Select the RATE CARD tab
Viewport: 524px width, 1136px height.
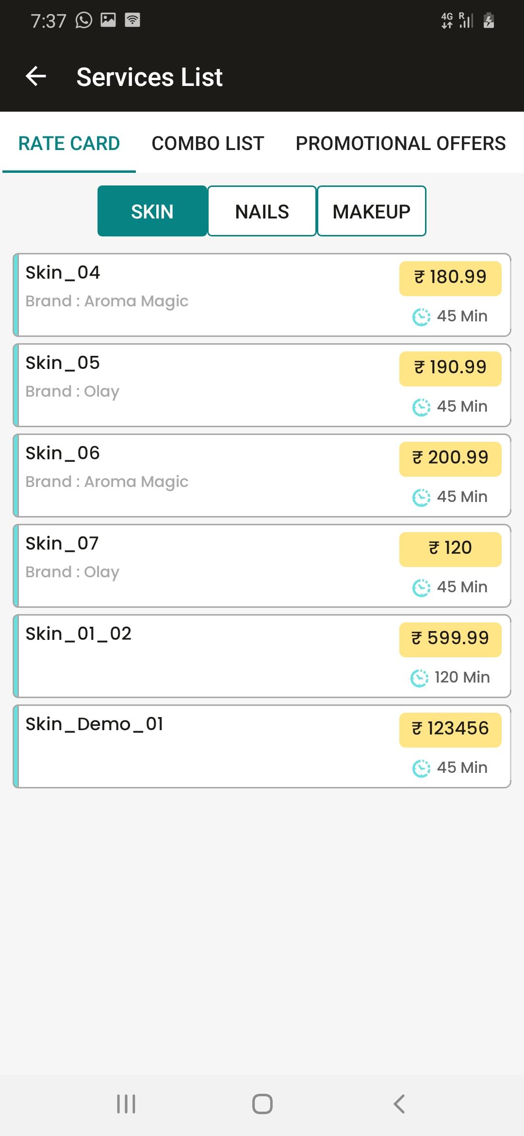[x=69, y=143]
